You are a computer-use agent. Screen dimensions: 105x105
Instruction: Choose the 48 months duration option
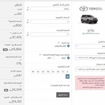point(33,72)
